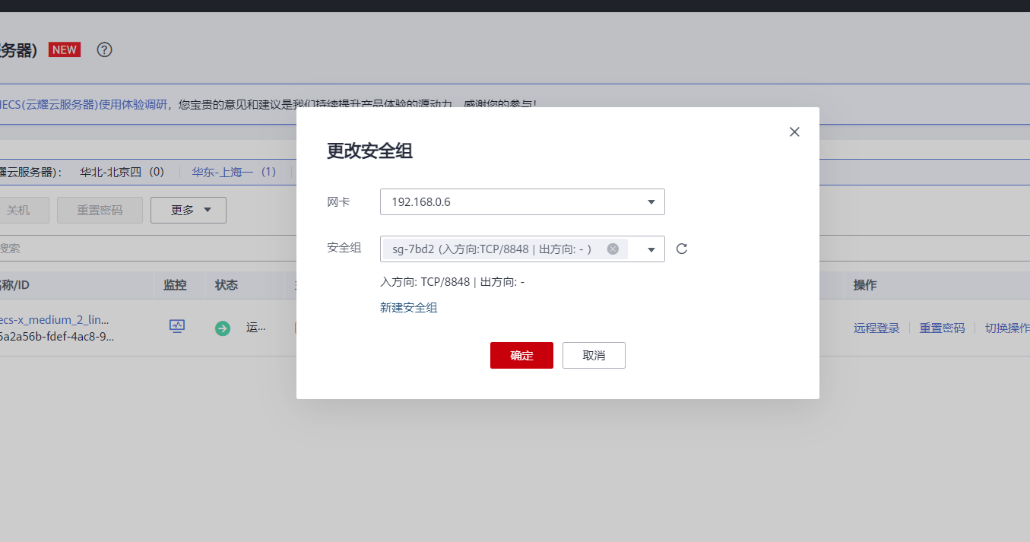Image resolution: width=1030 pixels, height=542 pixels.
Task: Click 重置密码 in the operations column
Action: coord(942,327)
